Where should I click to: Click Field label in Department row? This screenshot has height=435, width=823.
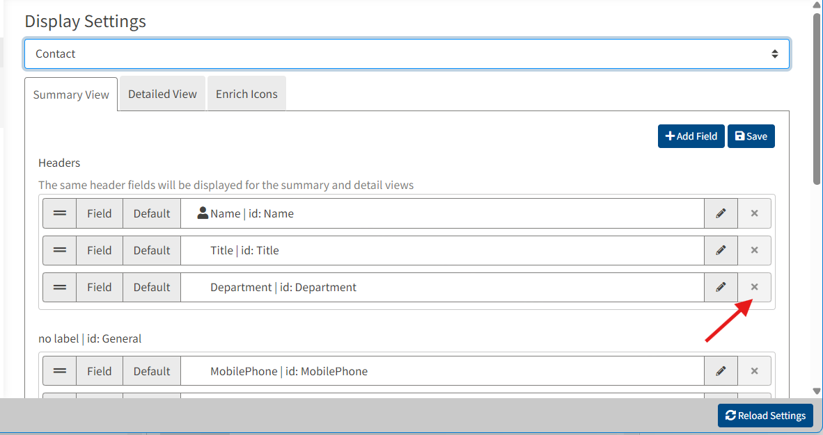tap(99, 287)
